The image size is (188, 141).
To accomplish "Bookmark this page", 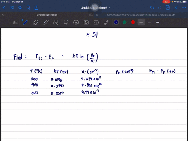I will (x=28, y=8).
